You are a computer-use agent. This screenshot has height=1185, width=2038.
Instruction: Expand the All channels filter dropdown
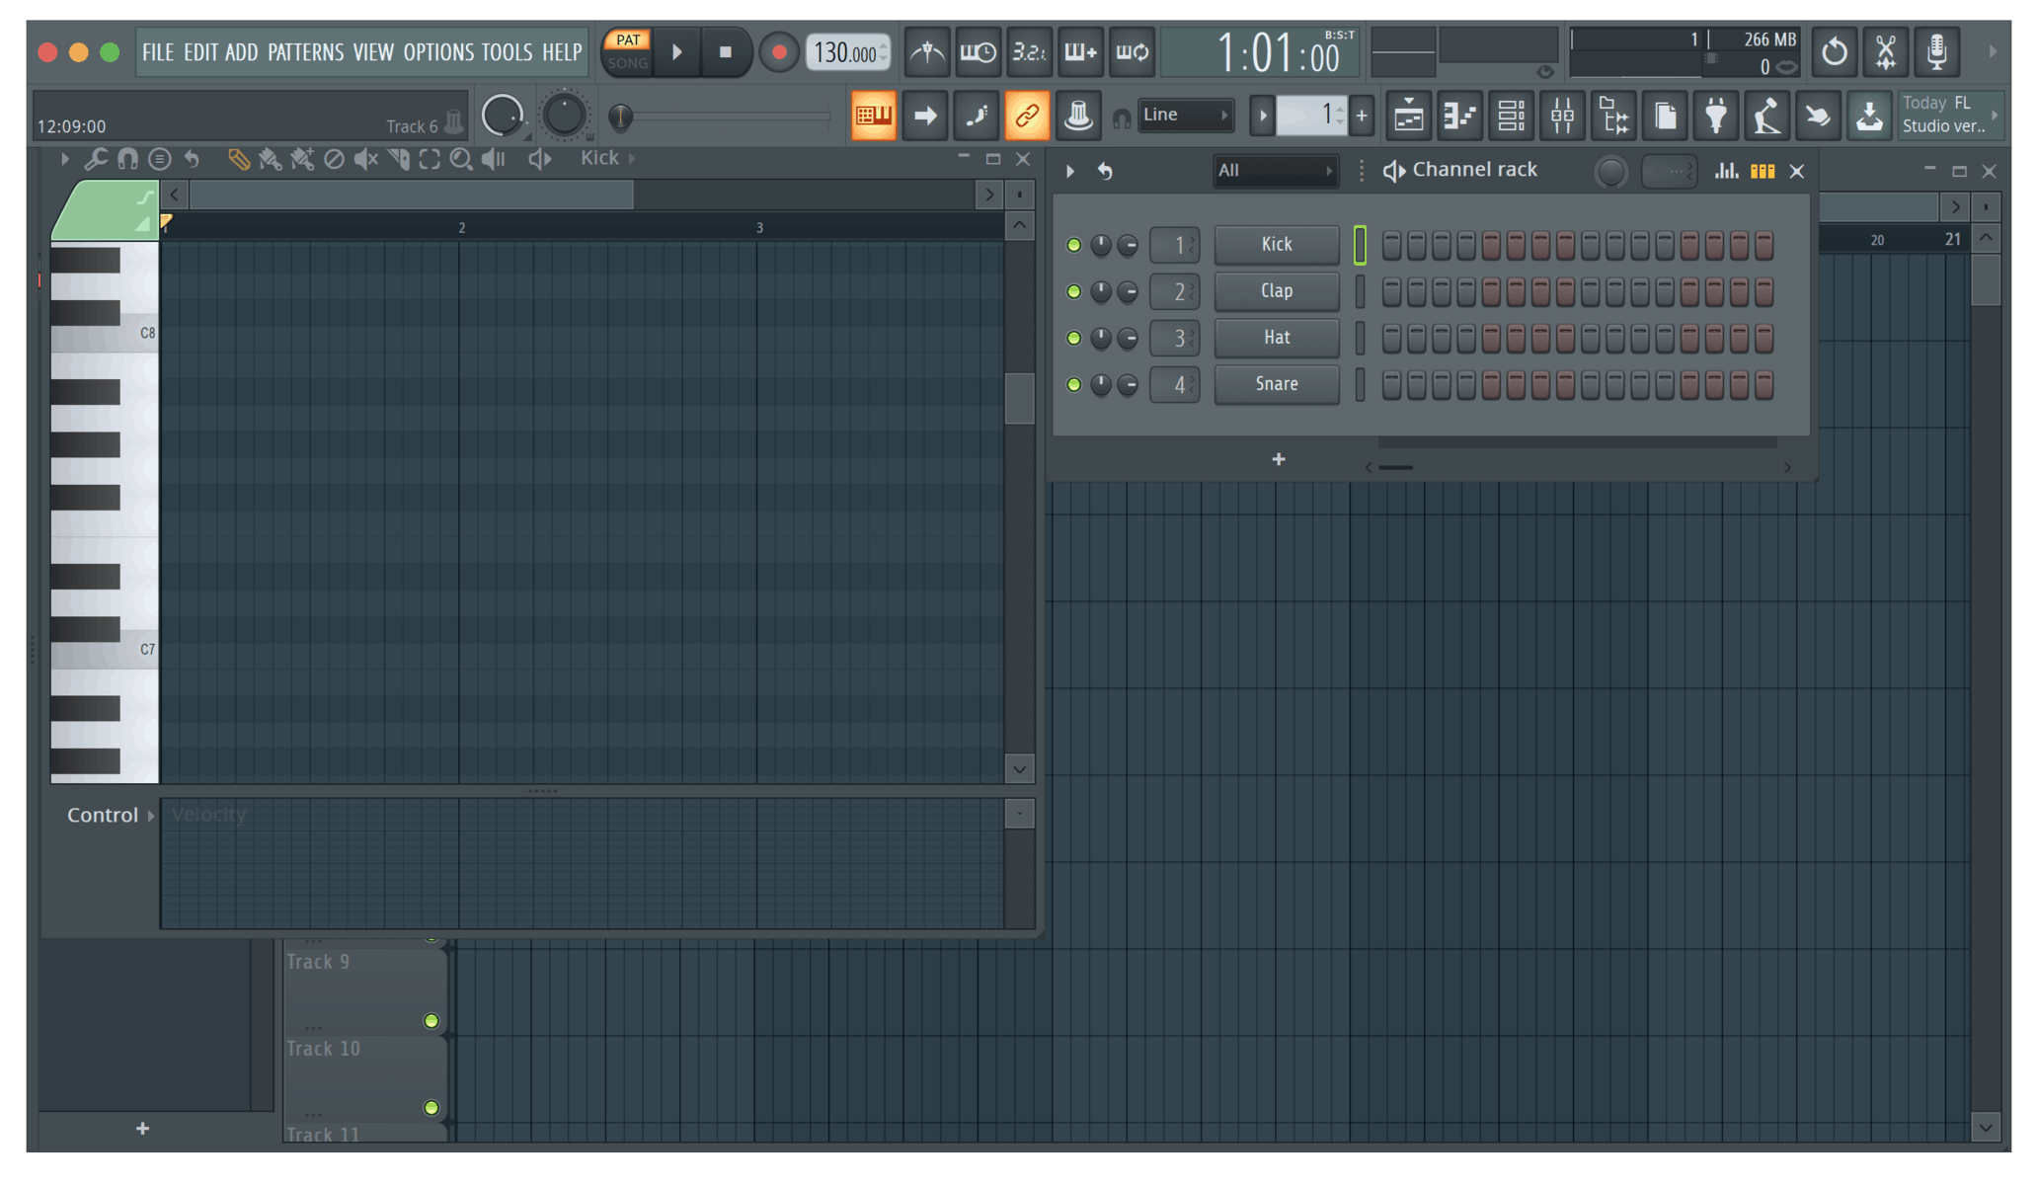pyautogui.click(x=1270, y=169)
